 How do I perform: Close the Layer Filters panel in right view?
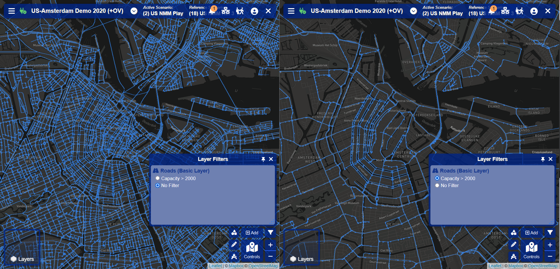click(x=550, y=159)
